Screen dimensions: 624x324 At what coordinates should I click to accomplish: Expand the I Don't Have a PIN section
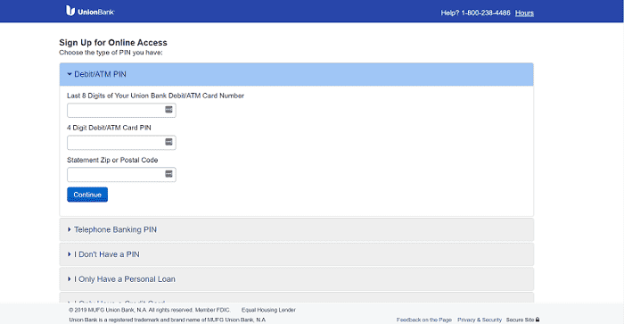point(297,254)
